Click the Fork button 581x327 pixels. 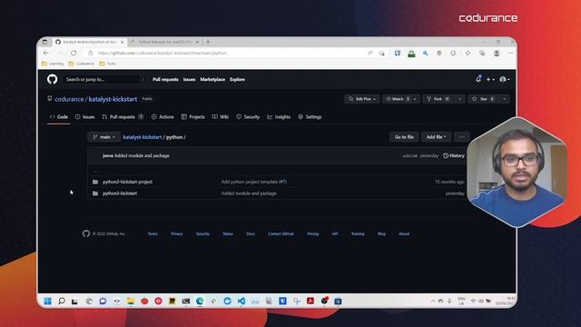point(438,99)
